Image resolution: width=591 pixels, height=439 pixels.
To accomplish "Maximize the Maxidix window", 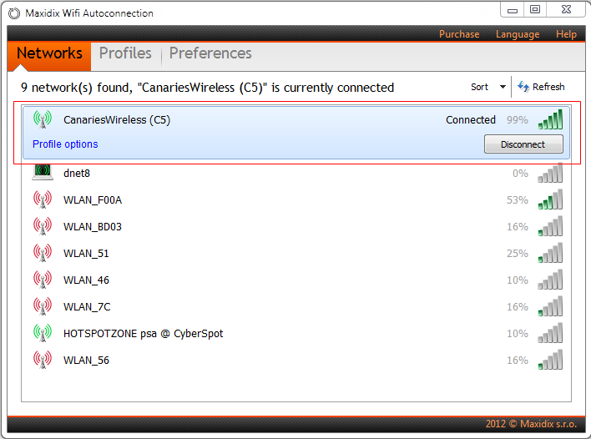I will [x=535, y=9].
